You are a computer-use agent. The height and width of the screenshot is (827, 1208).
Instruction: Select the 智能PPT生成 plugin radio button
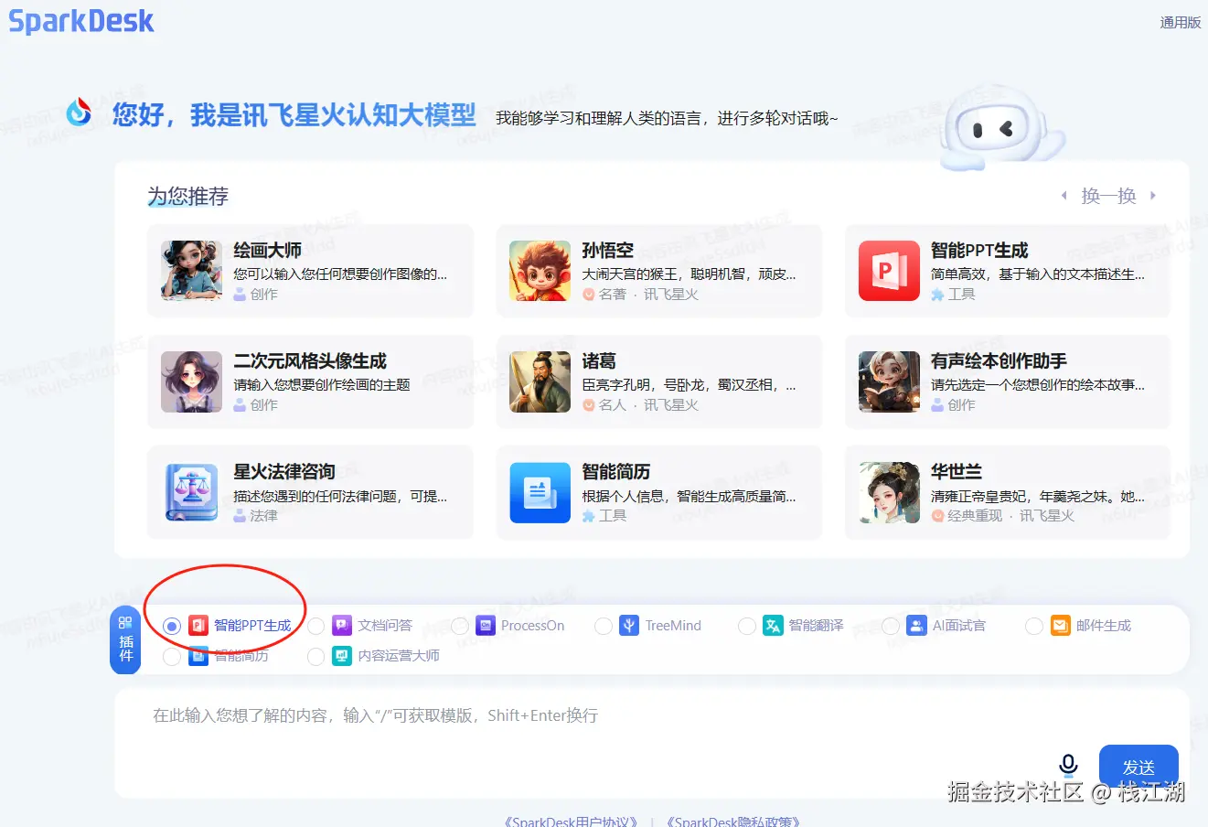pos(172,627)
